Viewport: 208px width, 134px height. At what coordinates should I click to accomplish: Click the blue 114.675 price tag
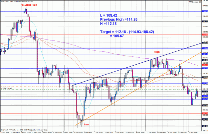click(x=205, y=12)
